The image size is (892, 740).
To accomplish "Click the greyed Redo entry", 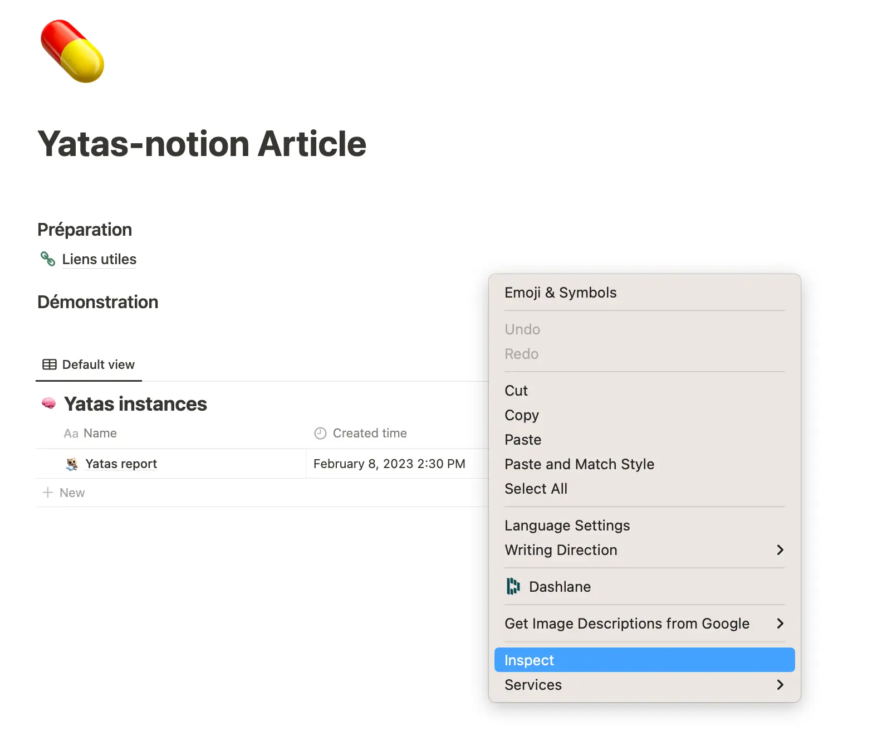I will click(644, 354).
